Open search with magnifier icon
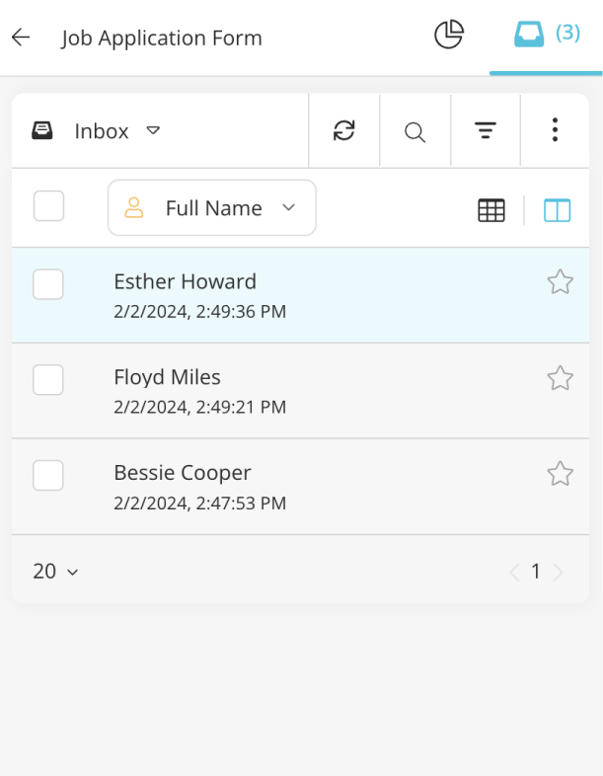Screen dimensions: 603x776 415,131
